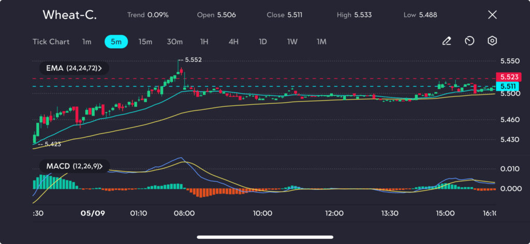Select the 1m timeframe
The width and height of the screenshot is (530, 244).
tap(86, 42)
